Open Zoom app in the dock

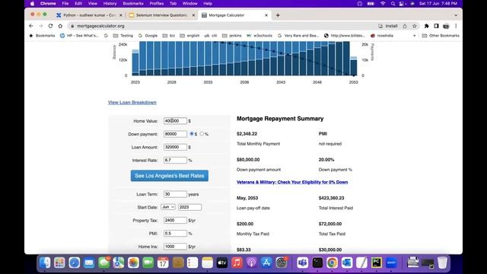[x=391, y=263]
